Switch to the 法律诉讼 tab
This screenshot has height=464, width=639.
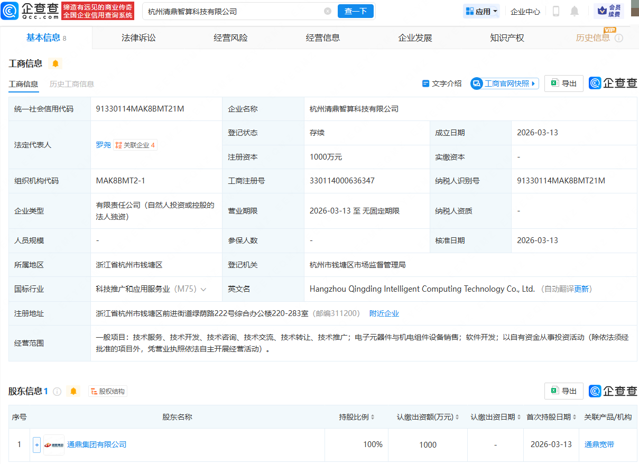[138, 37]
